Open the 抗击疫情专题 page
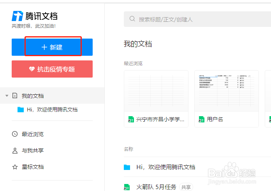 [52, 69]
